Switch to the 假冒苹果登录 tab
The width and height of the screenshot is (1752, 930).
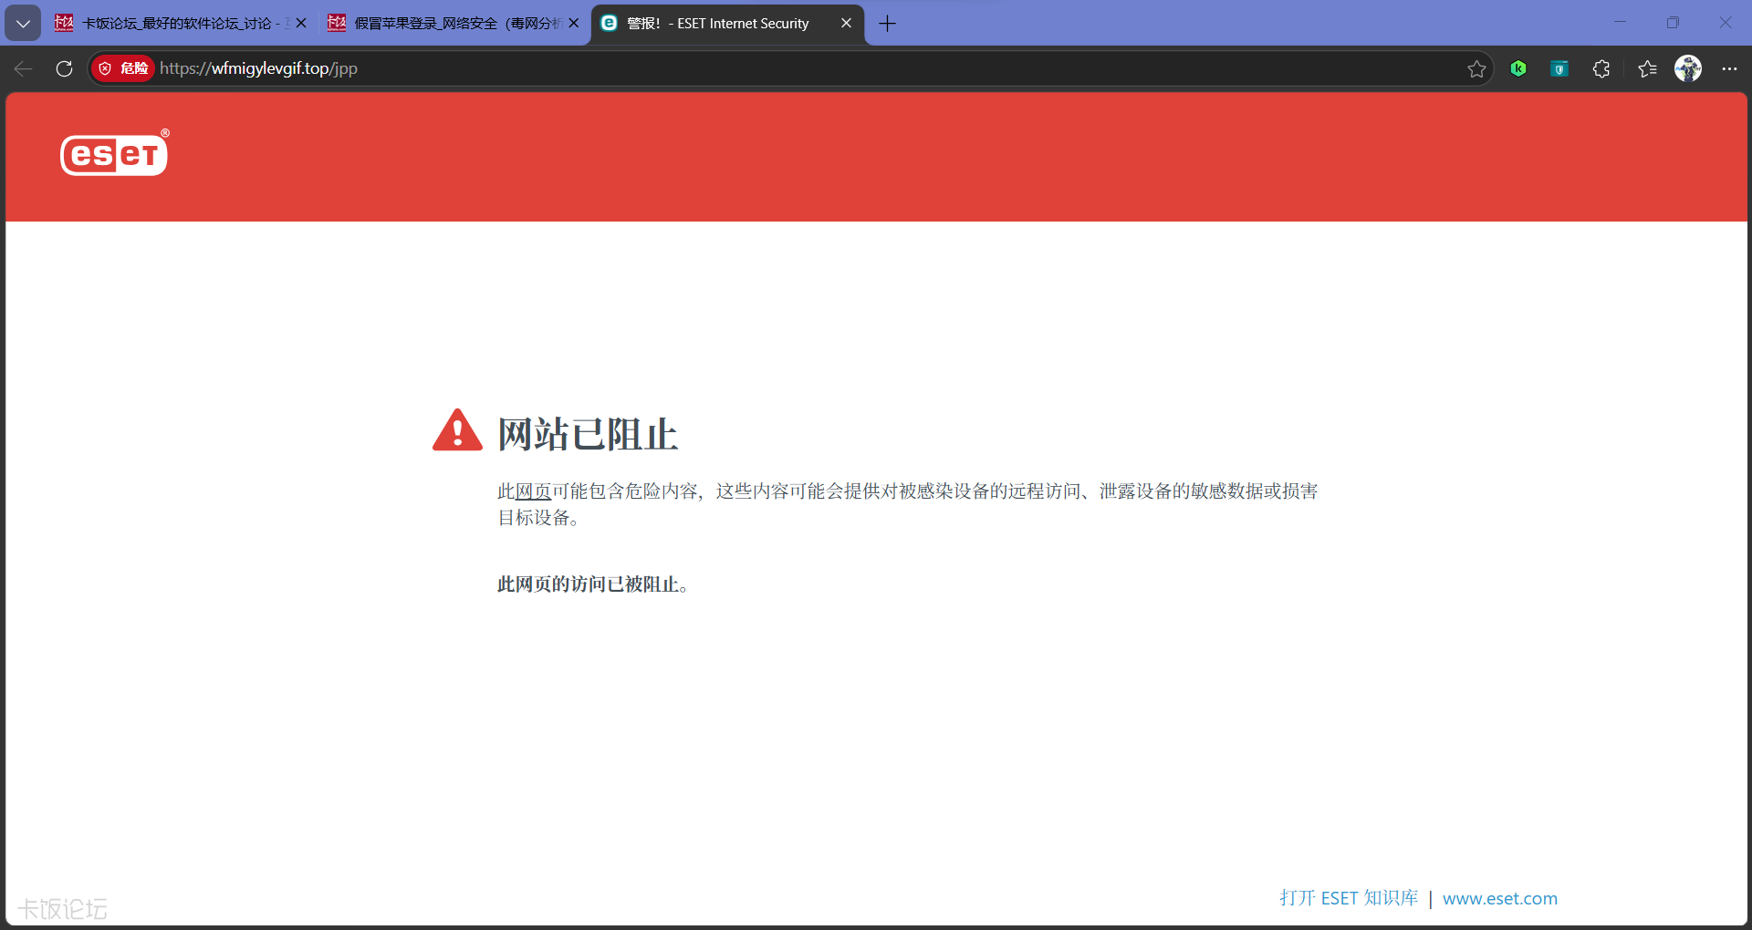tap(454, 24)
